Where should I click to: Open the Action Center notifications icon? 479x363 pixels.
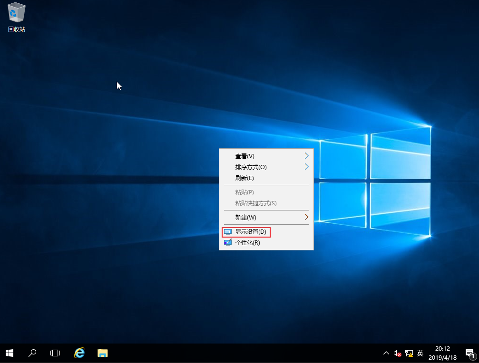470,353
